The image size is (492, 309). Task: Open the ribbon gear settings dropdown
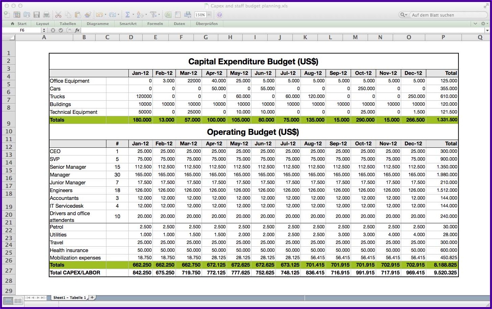coord(484,24)
